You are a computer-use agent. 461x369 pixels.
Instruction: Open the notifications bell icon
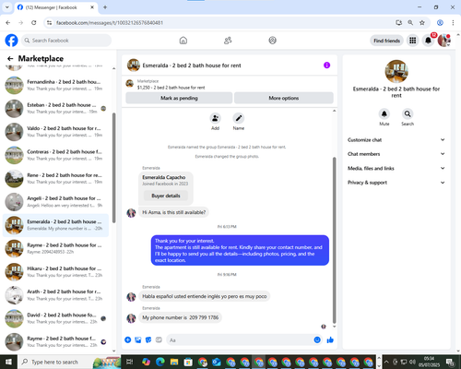click(x=428, y=41)
